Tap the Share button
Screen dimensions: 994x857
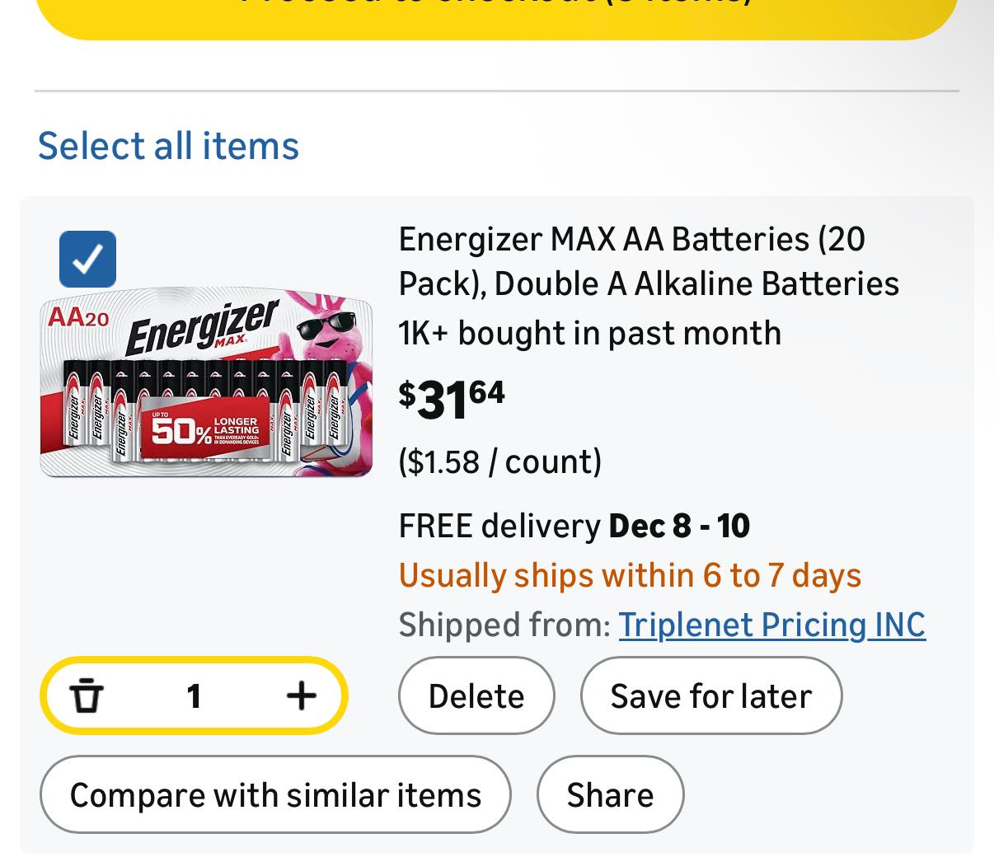pos(610,795)
